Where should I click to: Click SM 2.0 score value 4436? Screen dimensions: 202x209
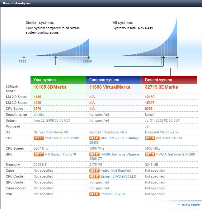click(x=37, y=97)
